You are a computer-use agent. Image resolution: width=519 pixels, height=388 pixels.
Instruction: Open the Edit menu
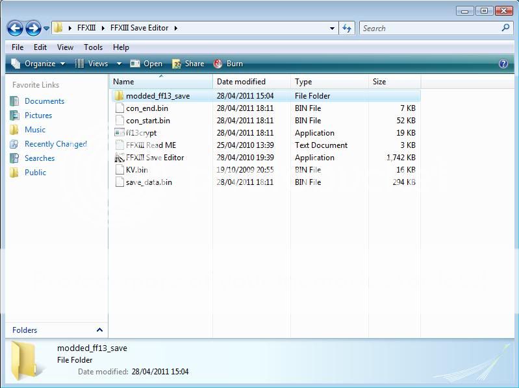point(40,47)
